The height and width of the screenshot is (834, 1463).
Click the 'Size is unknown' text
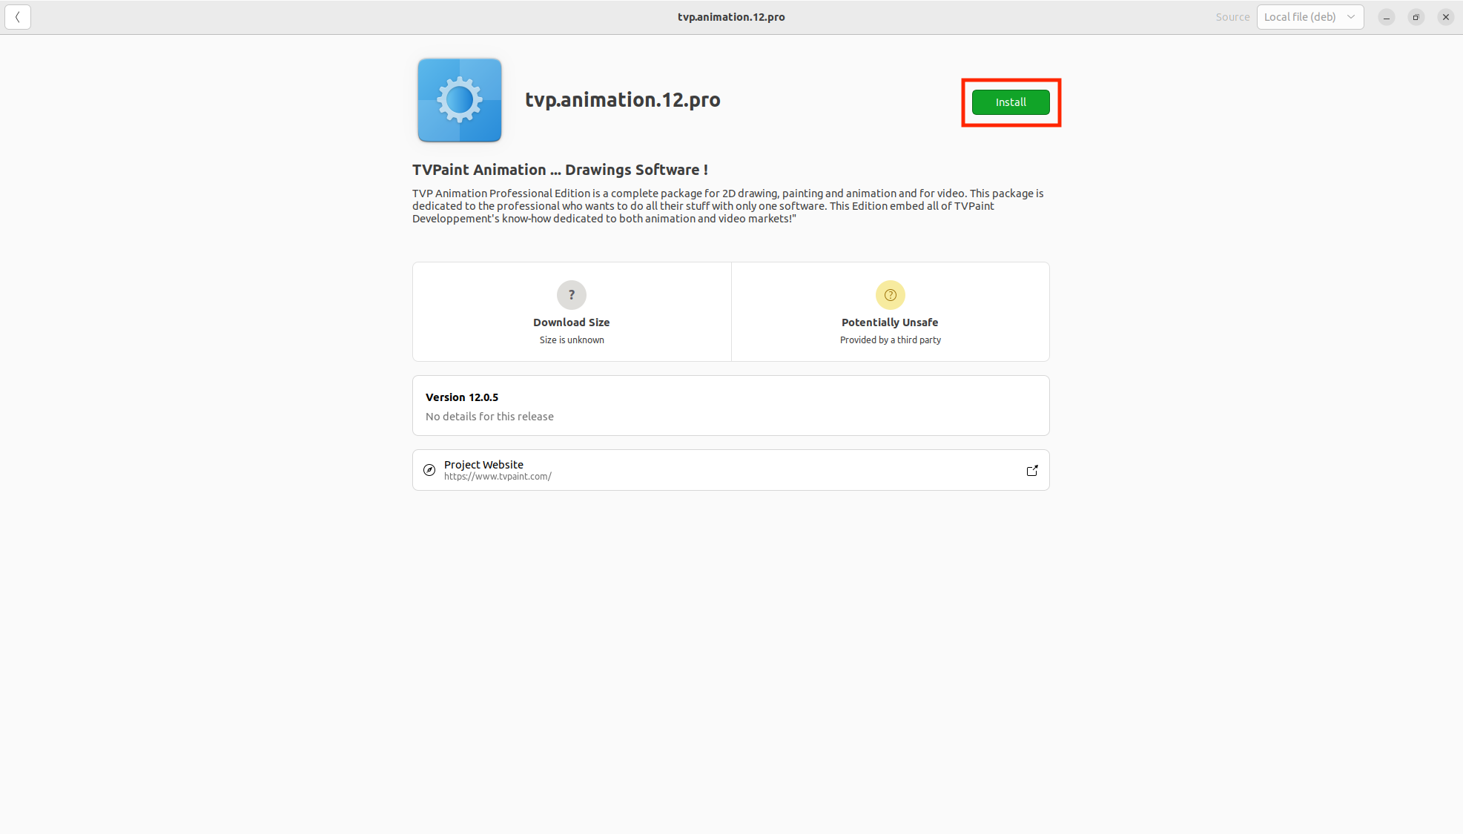point(572,340)
